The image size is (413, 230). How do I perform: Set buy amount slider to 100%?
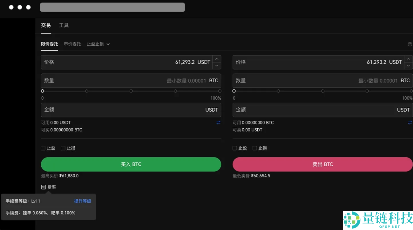(220, 91)
